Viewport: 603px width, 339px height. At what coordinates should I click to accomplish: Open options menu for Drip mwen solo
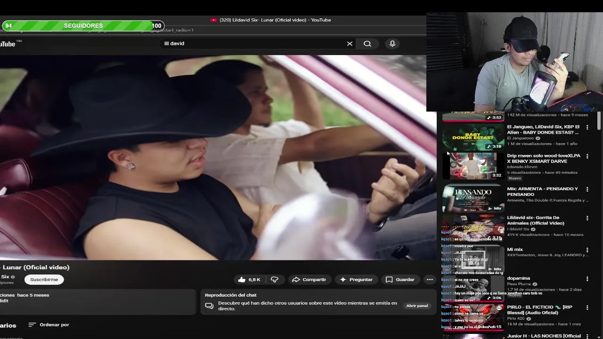click(587, 156)
